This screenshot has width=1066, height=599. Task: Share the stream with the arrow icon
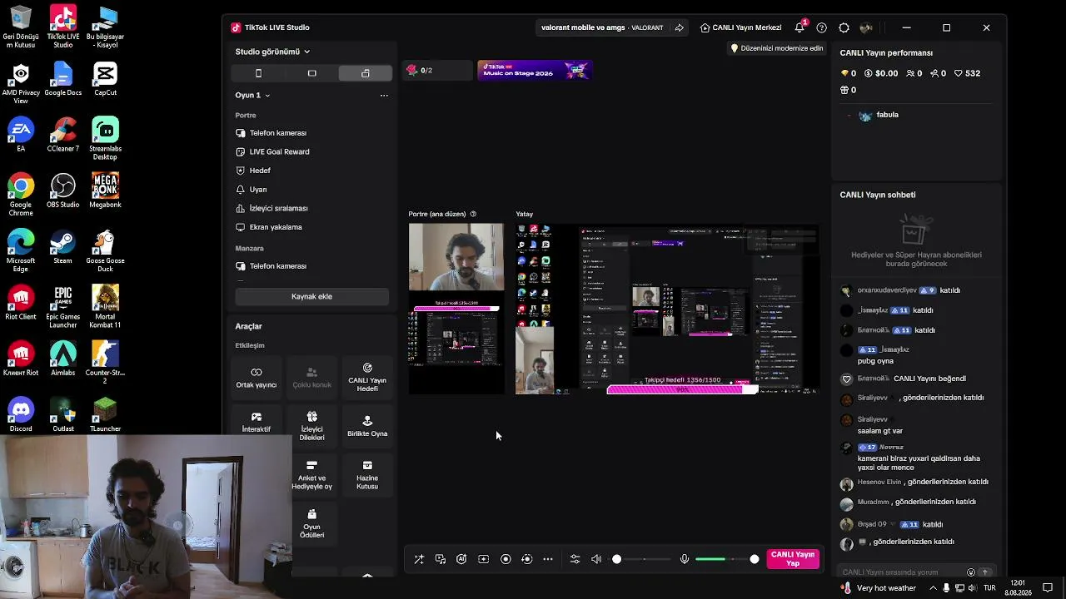679,27
